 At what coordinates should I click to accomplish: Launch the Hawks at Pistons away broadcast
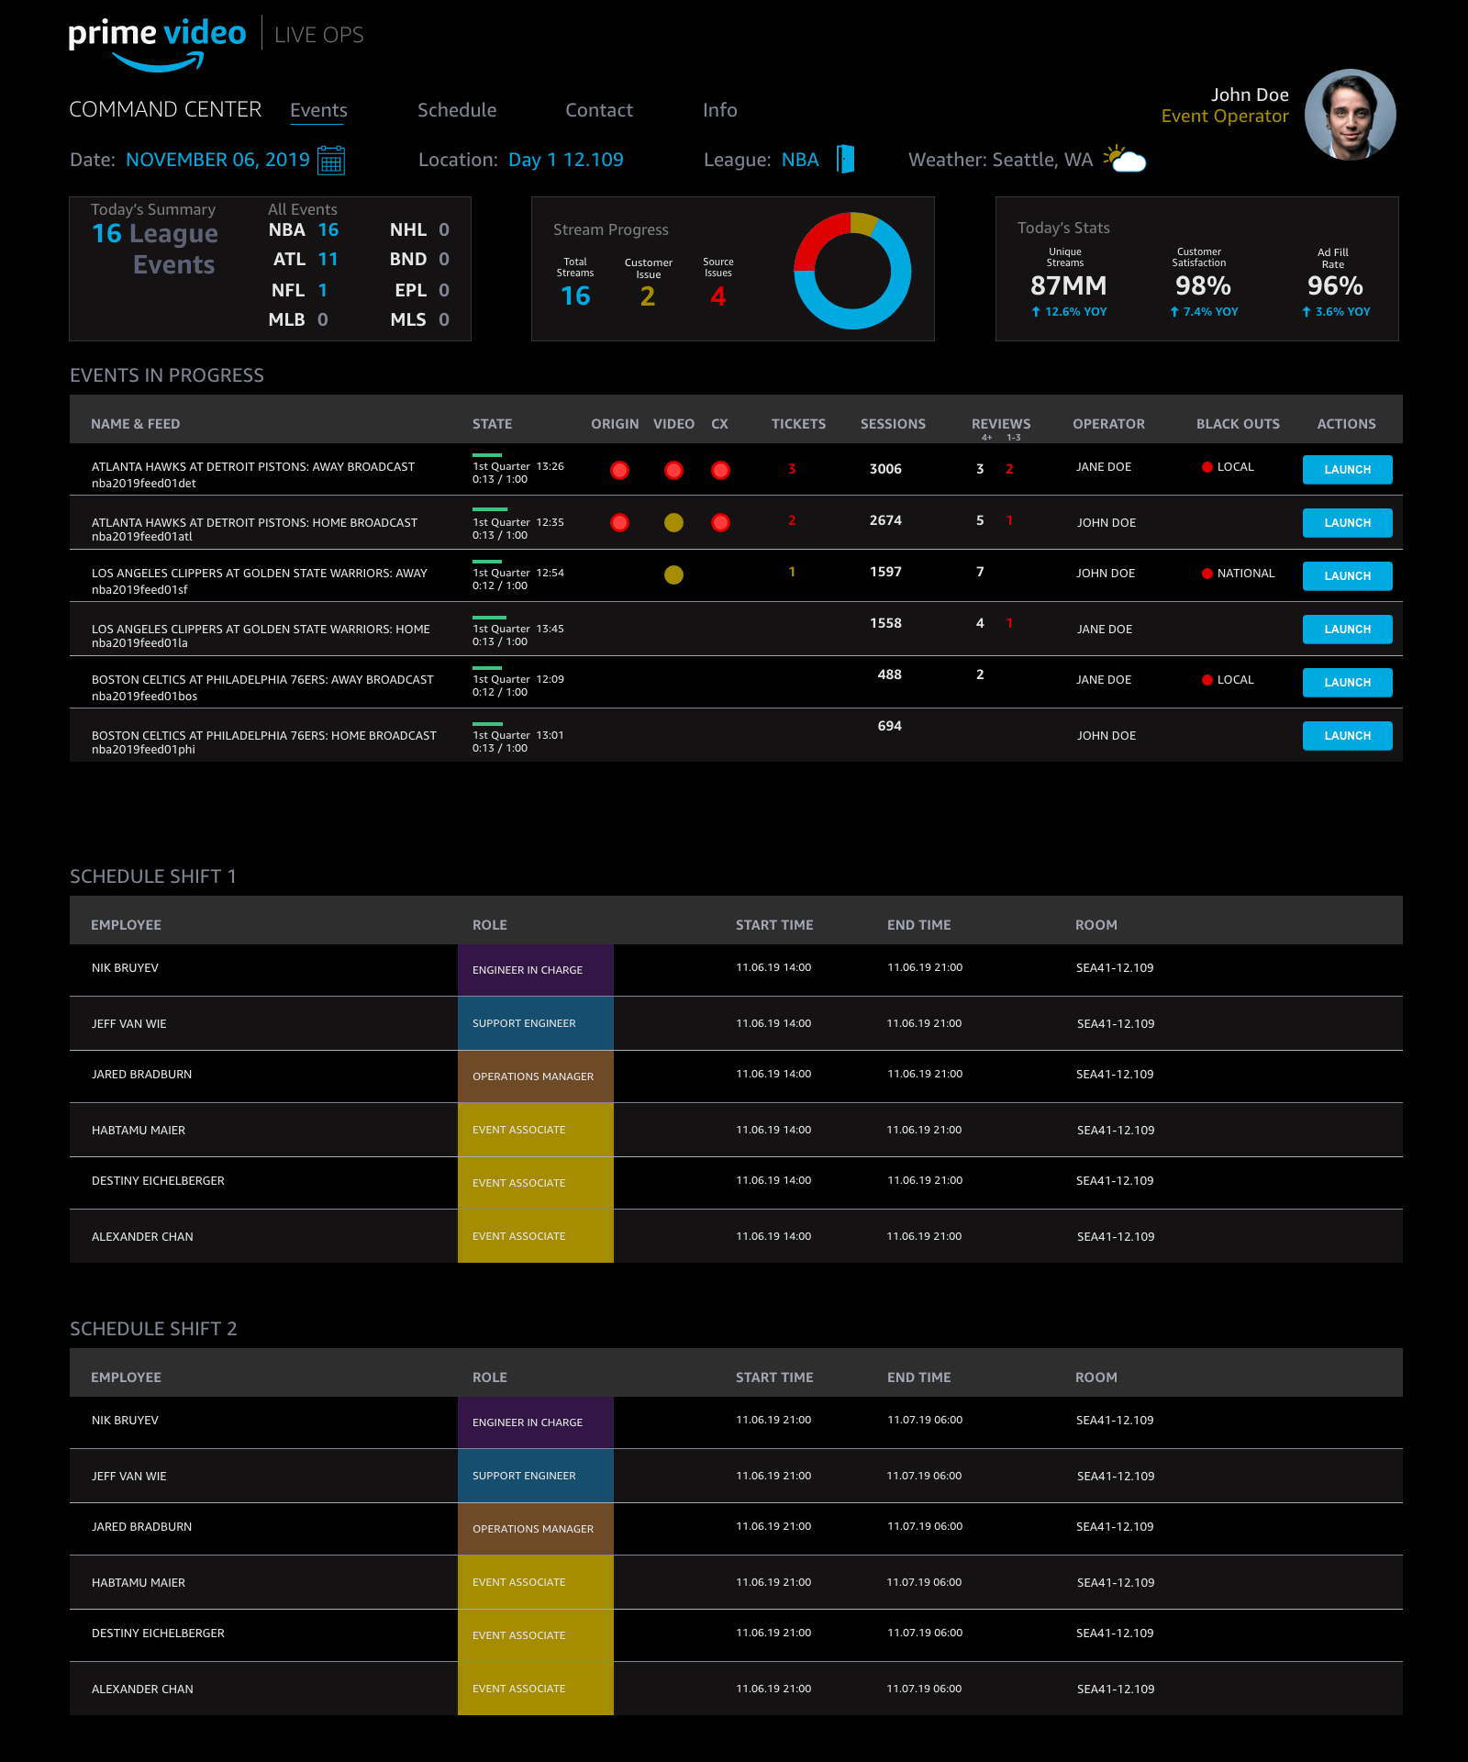[1347, 470]
